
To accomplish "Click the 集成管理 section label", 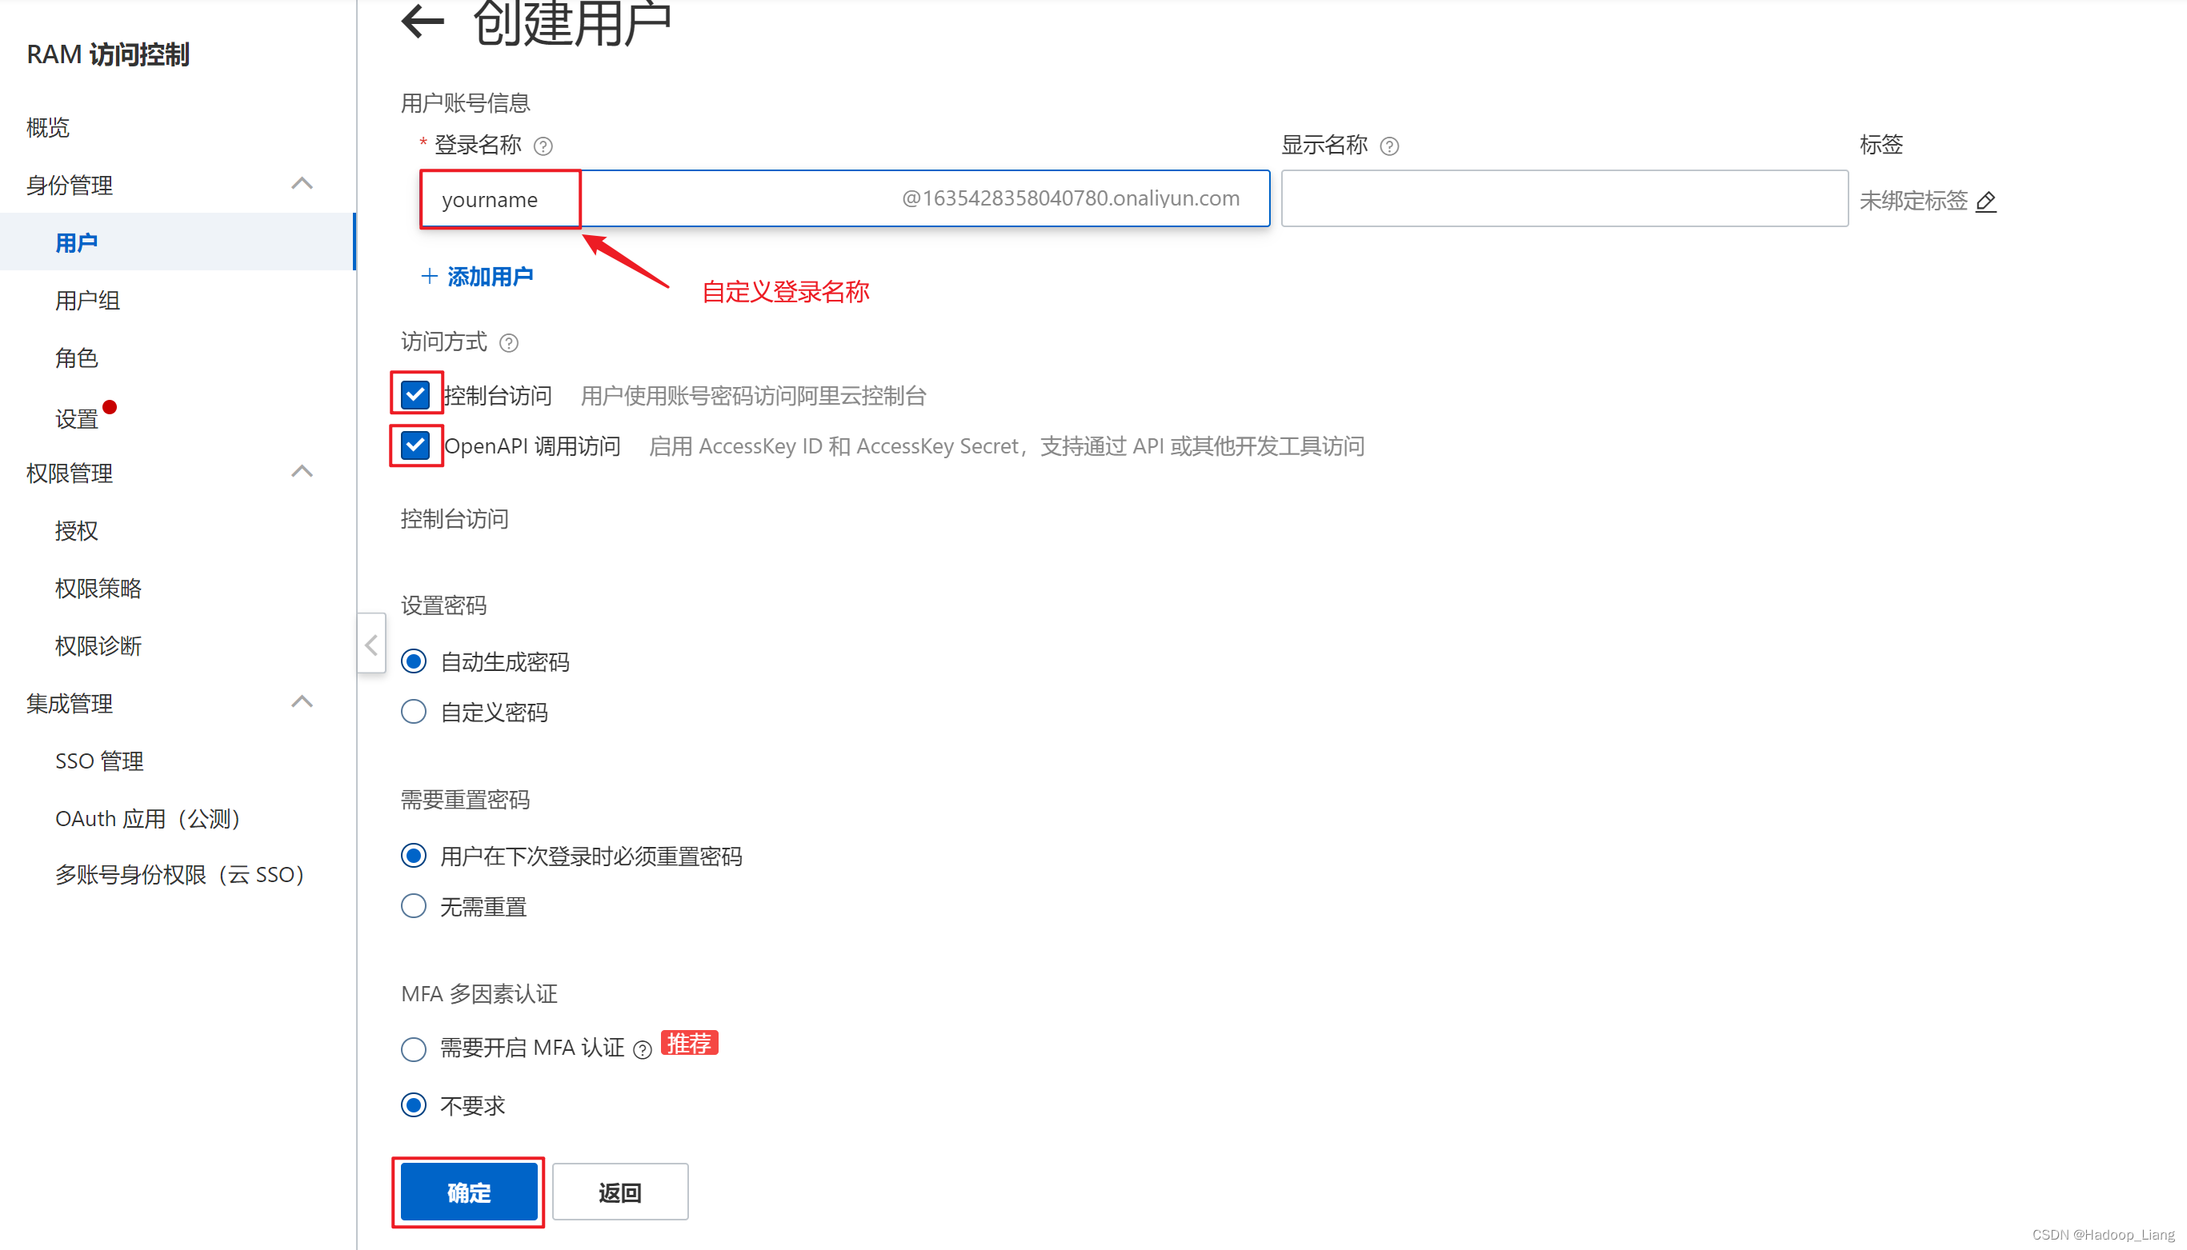I will pos(70,703).
